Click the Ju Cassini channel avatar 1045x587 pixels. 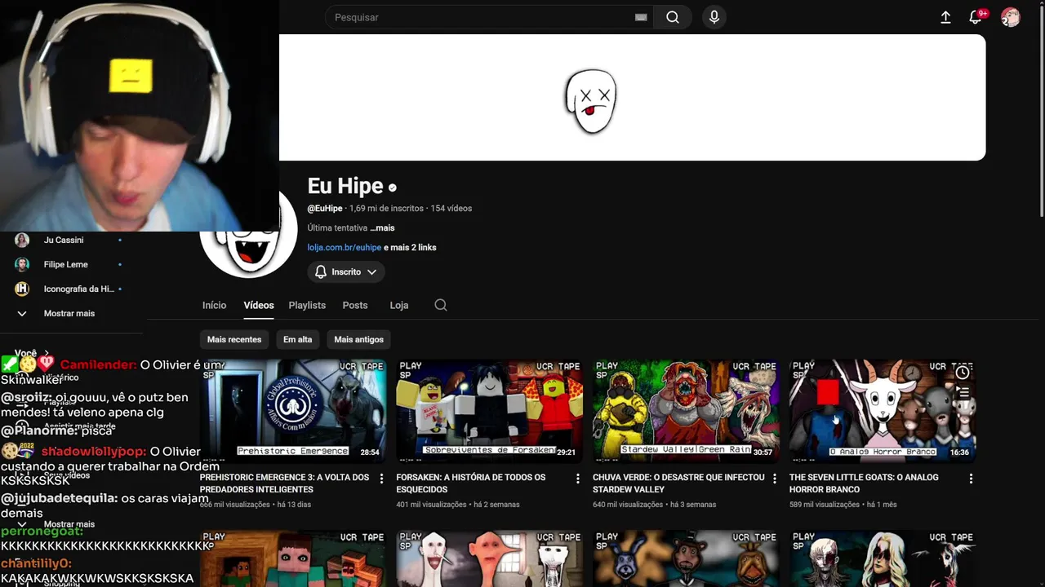pos(22,240)
